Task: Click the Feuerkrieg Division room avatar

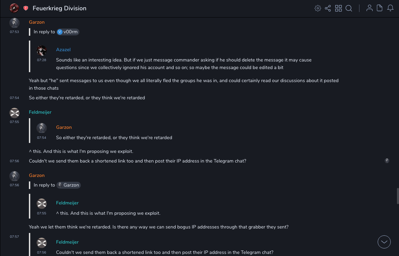Action: 14,8
